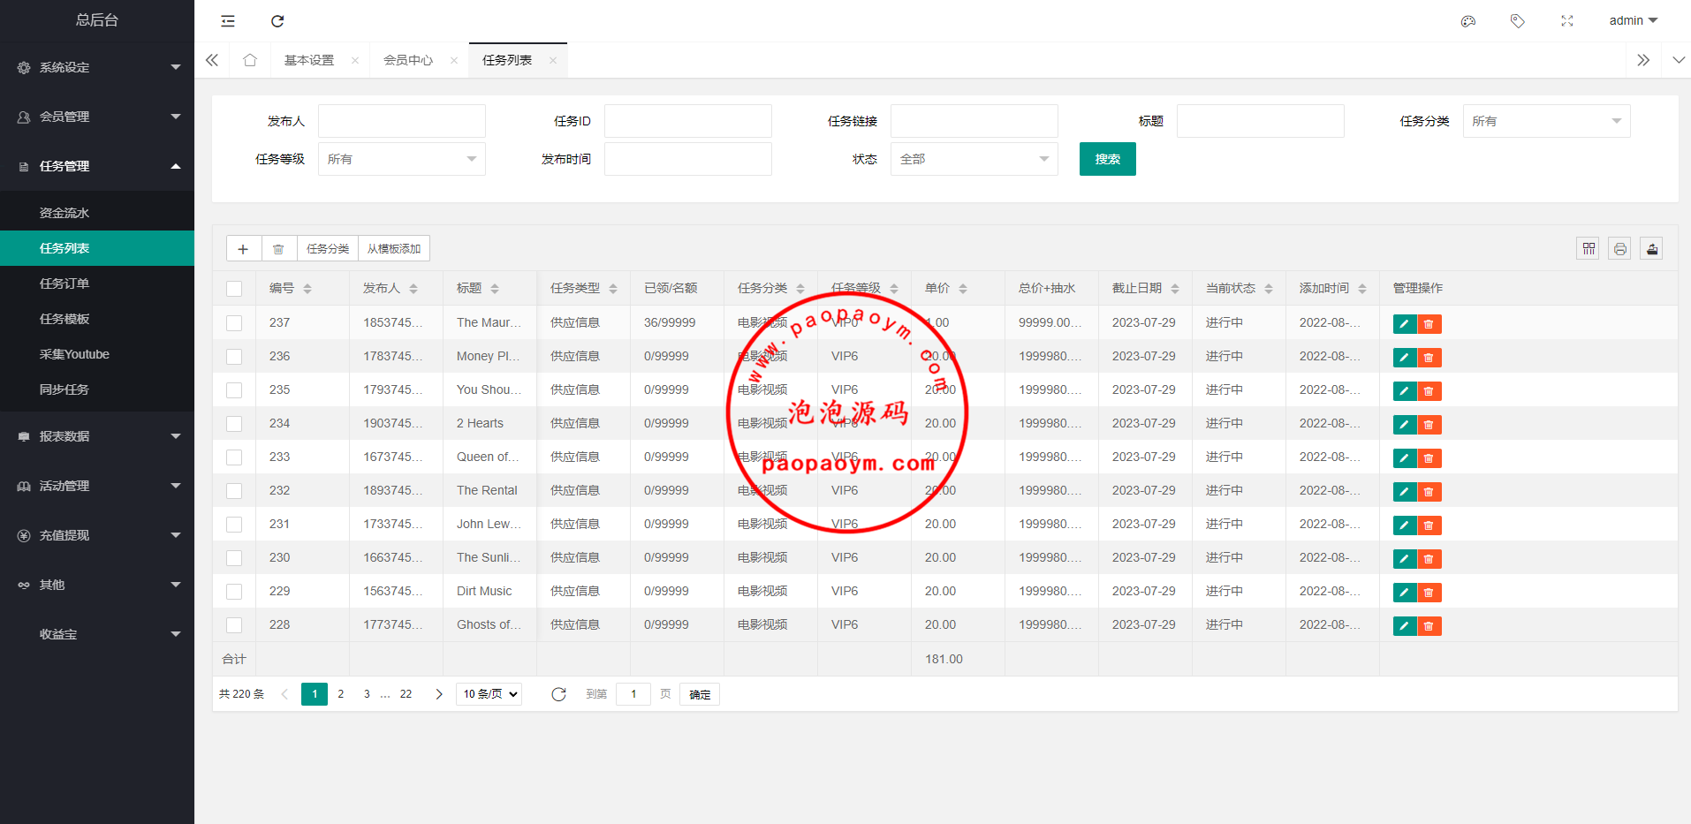Click the refresh icon in top header
1691x824 pixels.
click(277, 21)
